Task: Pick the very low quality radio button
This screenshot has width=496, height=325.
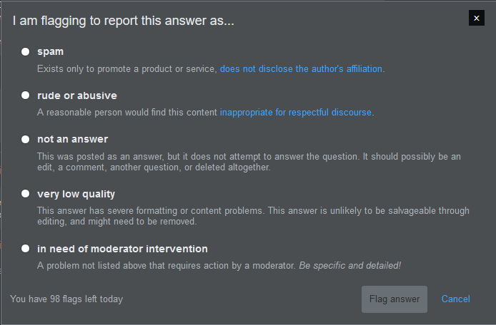Action: [x=26, y=193]
